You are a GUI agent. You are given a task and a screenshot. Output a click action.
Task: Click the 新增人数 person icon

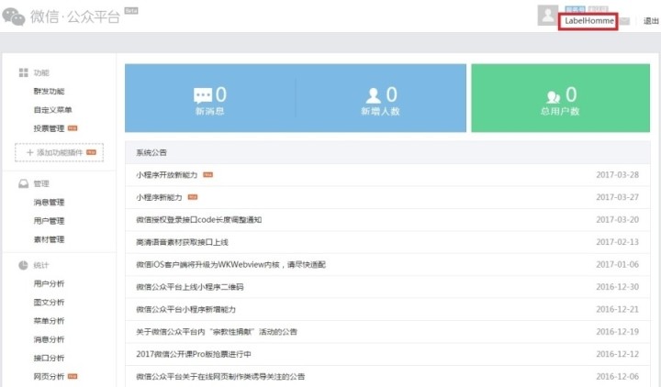tap(373, 95)
